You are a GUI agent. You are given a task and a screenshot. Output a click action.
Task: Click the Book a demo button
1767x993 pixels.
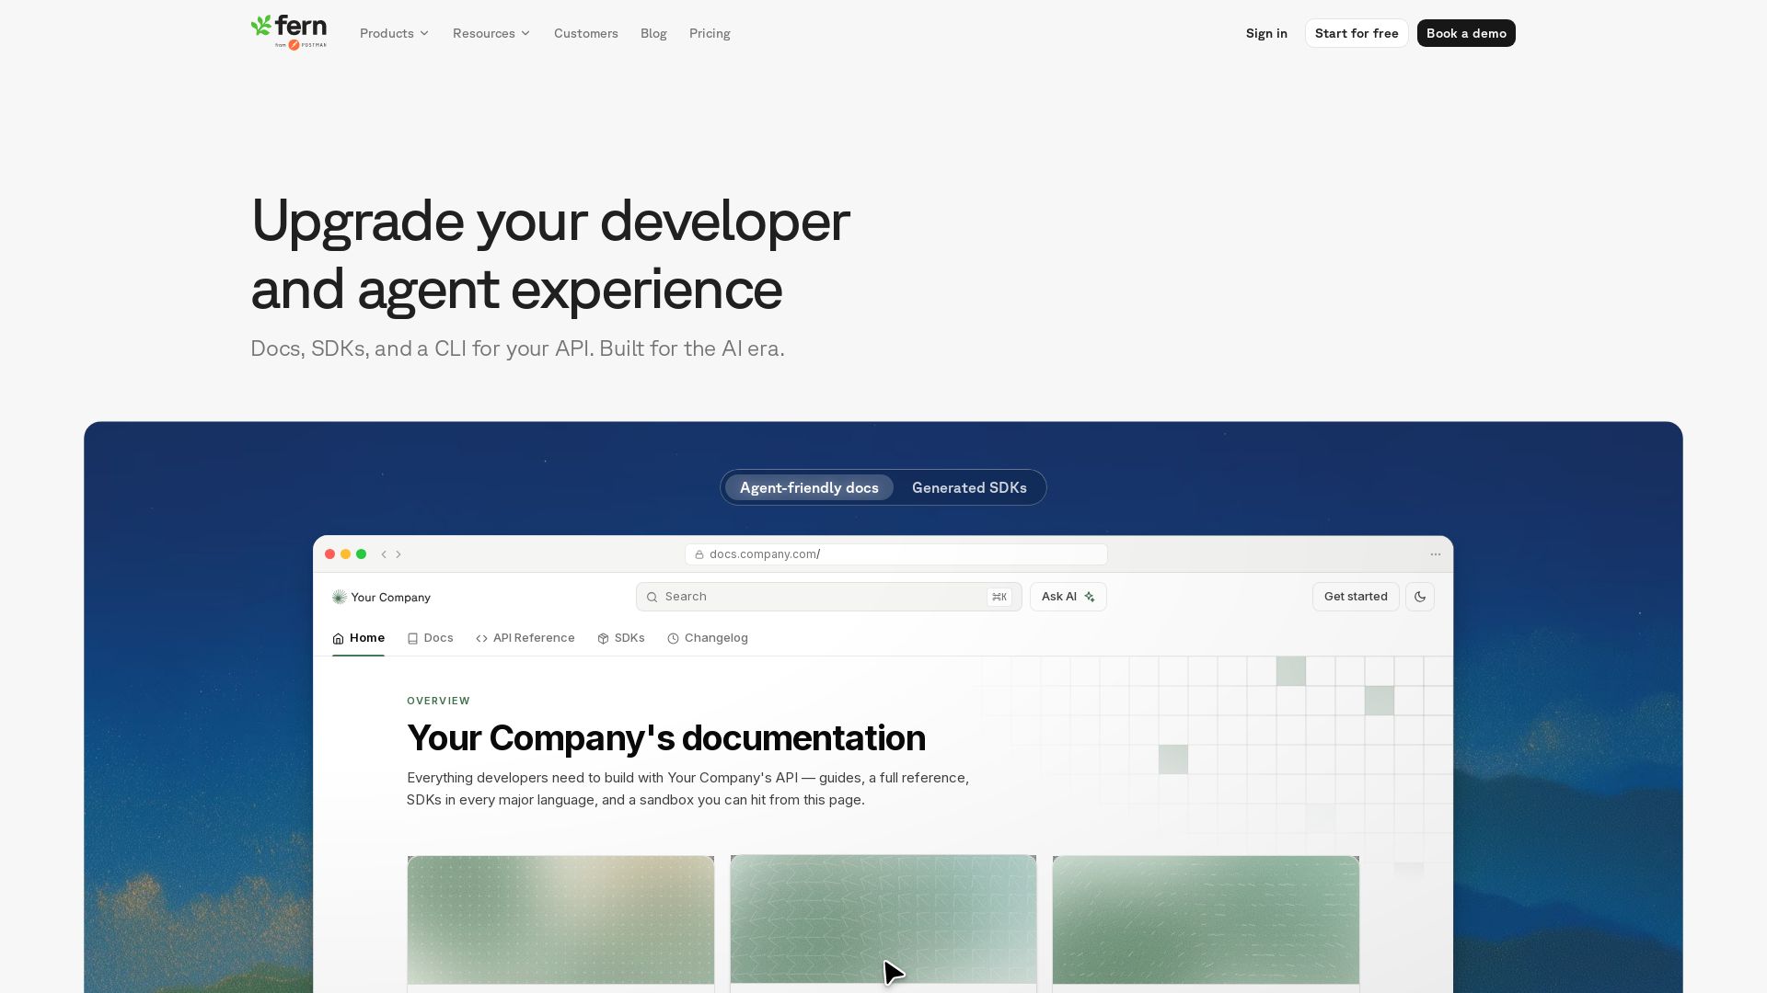coord(1466,33)
